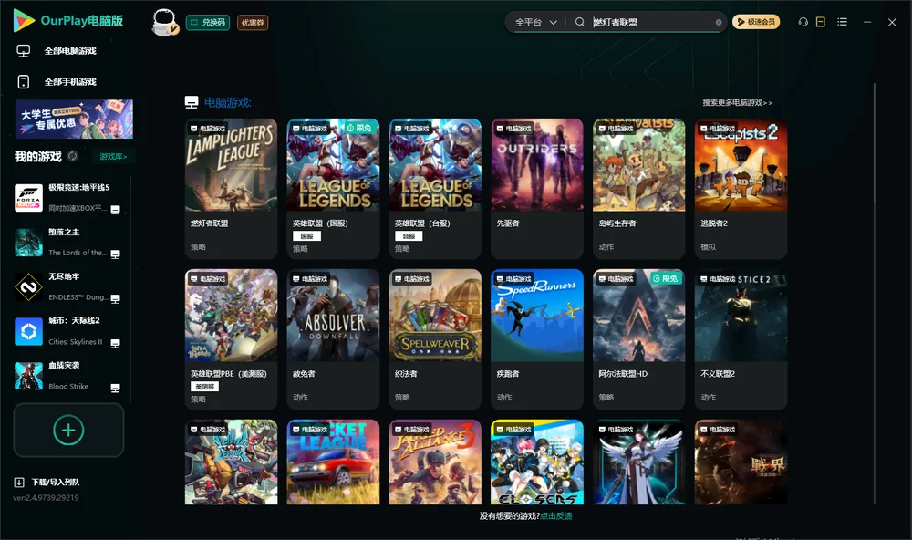
Task: Refresh my games list icon
Action: (x=73, y=156)
